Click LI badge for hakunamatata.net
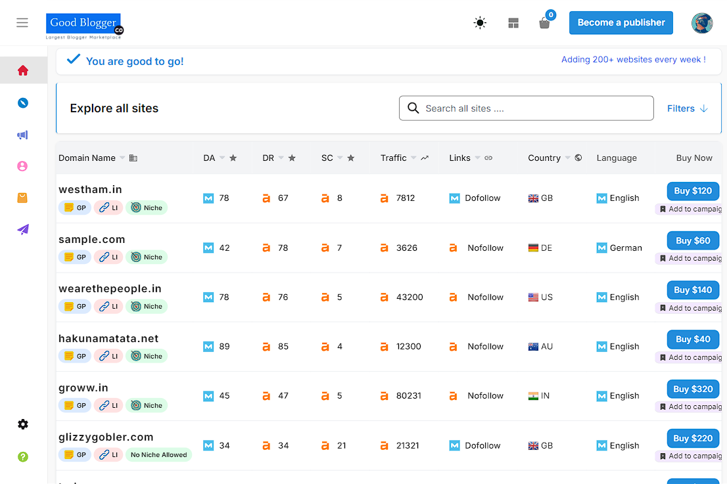Viewport: 727px width, 484px height. pos(108,356)
